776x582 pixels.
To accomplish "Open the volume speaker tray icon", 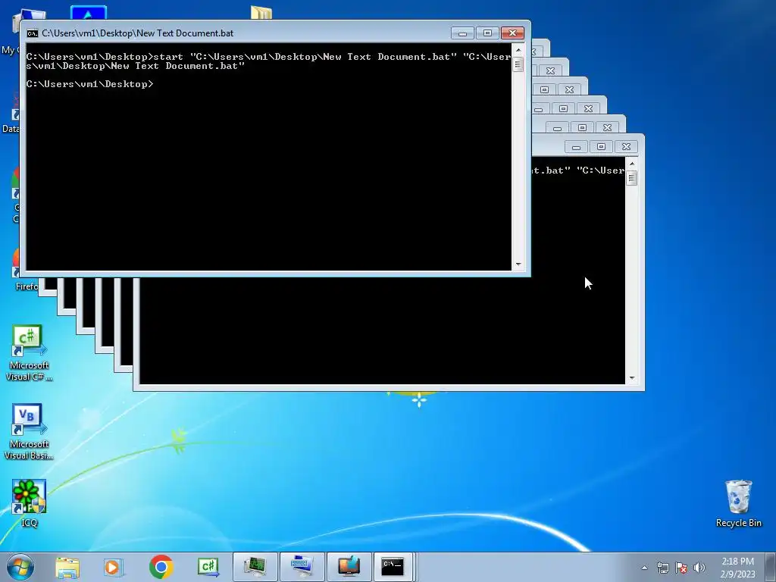I will tap(699, 568).
